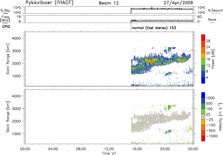Click "Slant Range [km]" label of velocity panel
This screenshot has width=223, height=155.
point(8,117)
